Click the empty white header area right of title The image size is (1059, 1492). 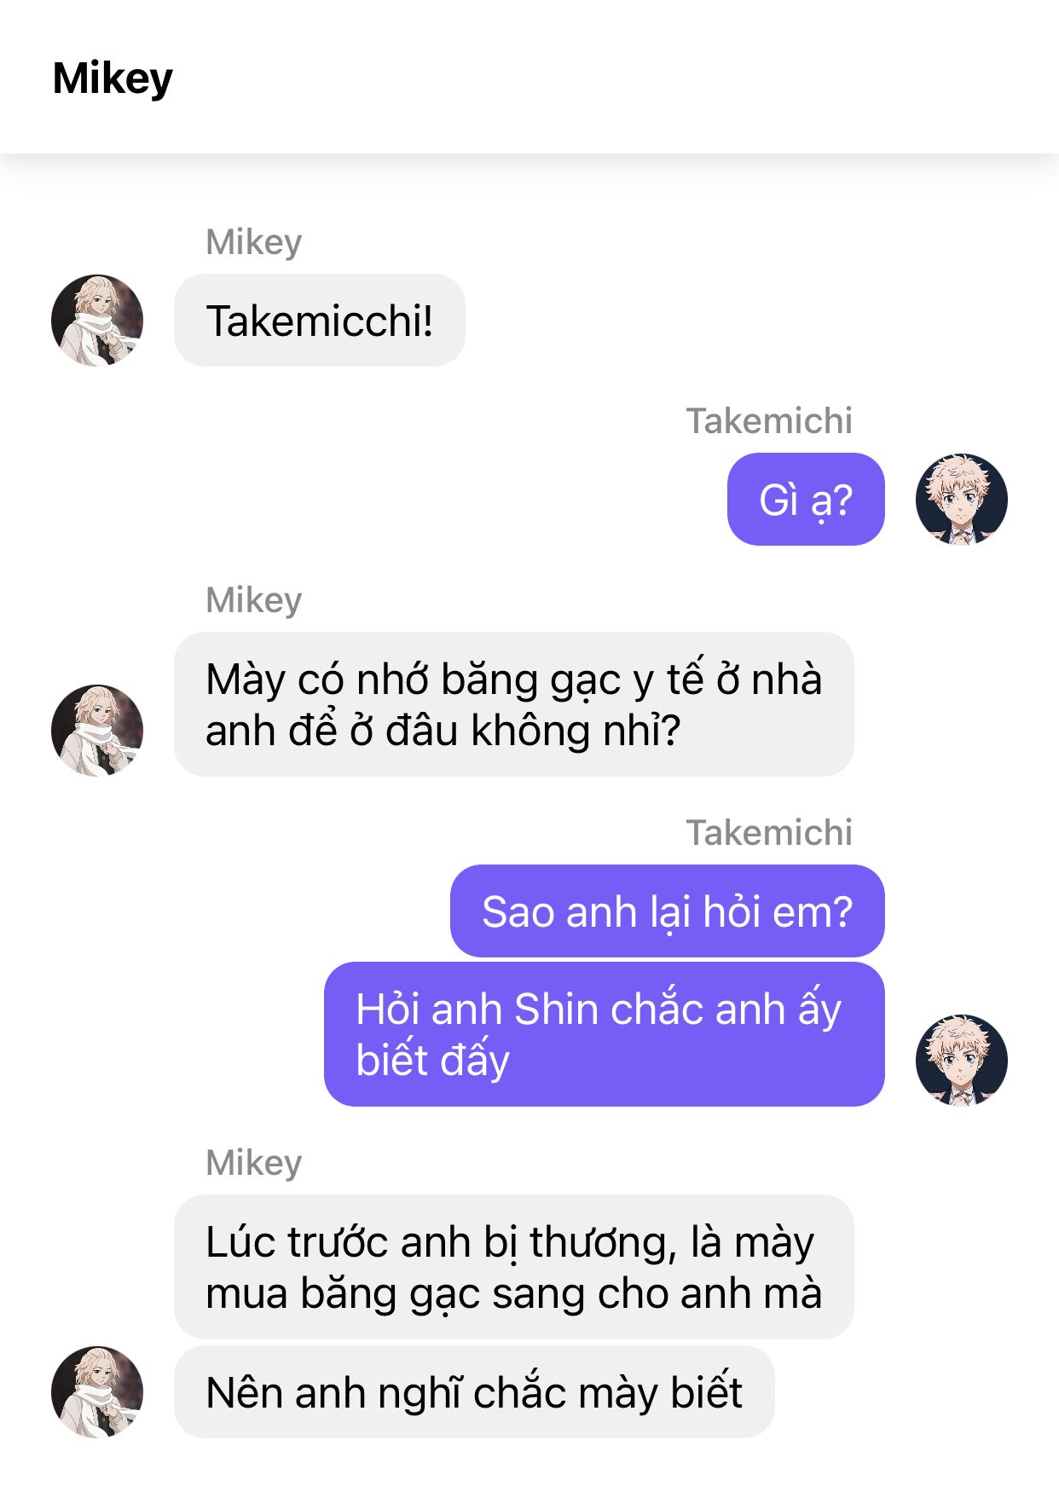click(x=614, y=77)
